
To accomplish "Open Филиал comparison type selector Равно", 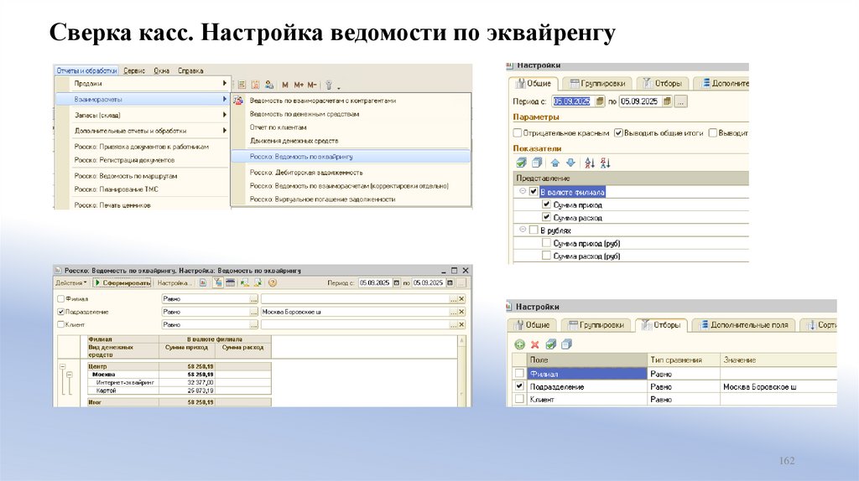I will point(253,299).
